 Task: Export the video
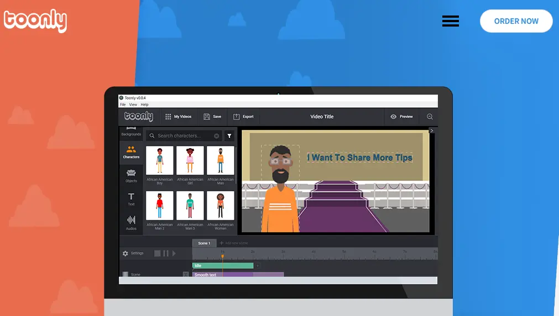coord(243,117)
